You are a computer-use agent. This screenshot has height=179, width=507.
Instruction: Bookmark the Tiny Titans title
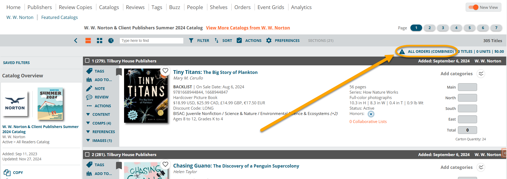coord(119,72)
